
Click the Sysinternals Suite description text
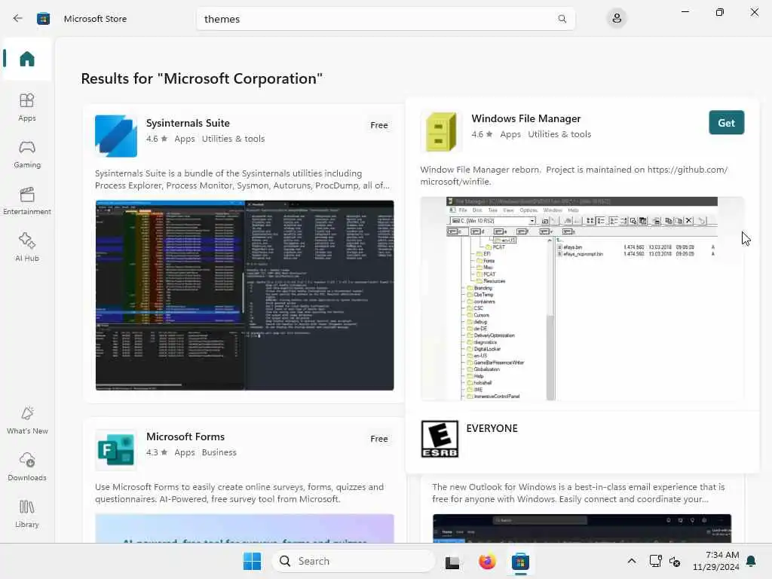tap(242, 179)
